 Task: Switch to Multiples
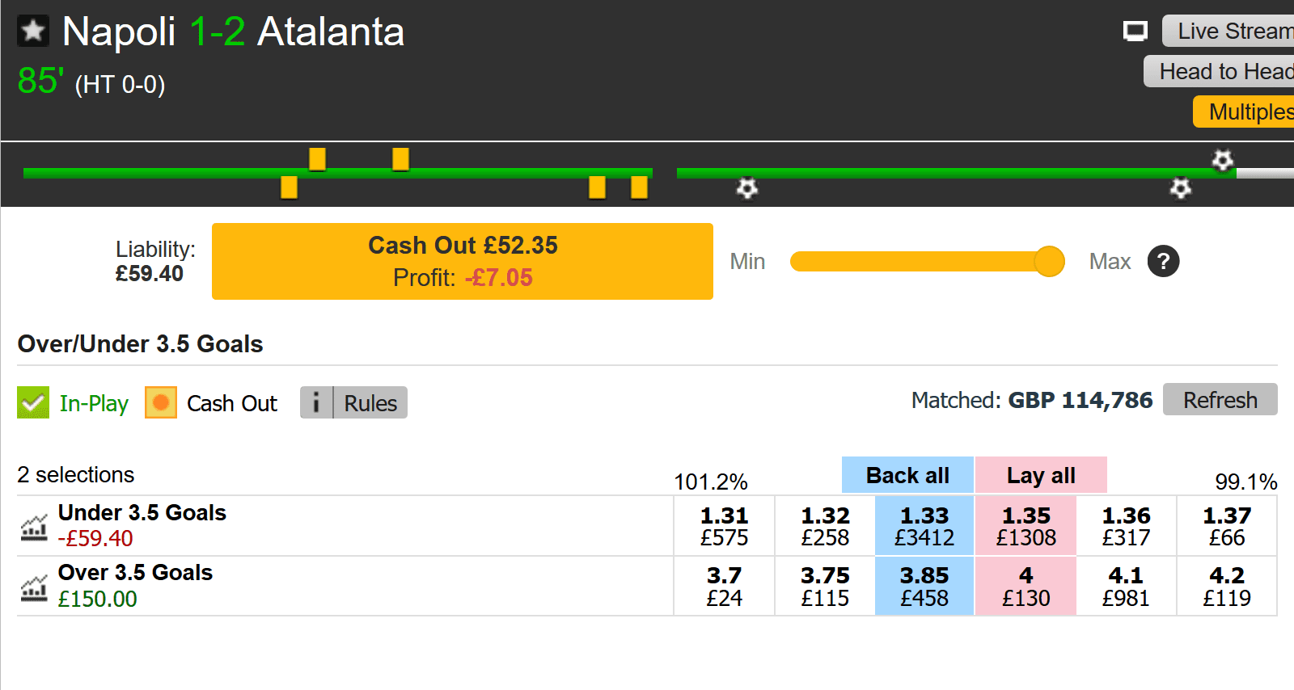(1244, 111)
